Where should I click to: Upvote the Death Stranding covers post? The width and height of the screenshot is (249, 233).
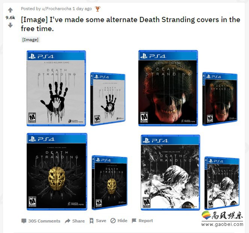tap(10, 10)
